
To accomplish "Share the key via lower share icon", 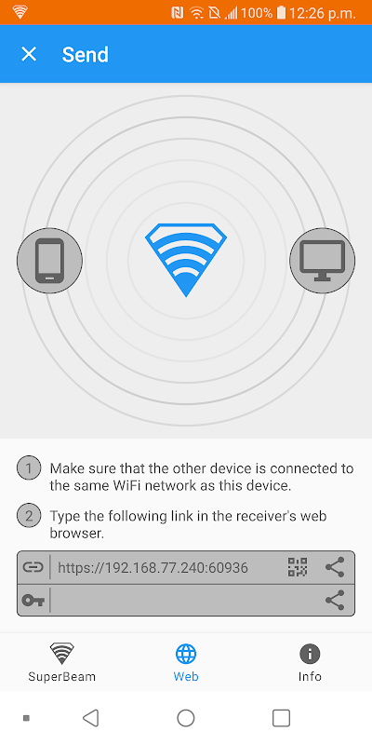I will 335,600.
